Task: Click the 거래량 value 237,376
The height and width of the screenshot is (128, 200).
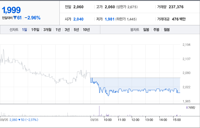Action: point(176,7)
